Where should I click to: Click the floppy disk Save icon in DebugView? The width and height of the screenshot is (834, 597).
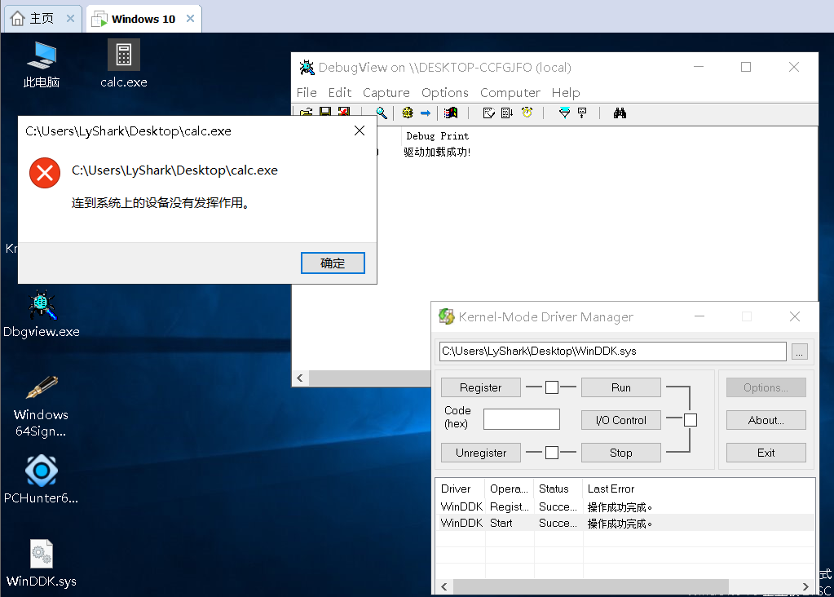(325, 112)
